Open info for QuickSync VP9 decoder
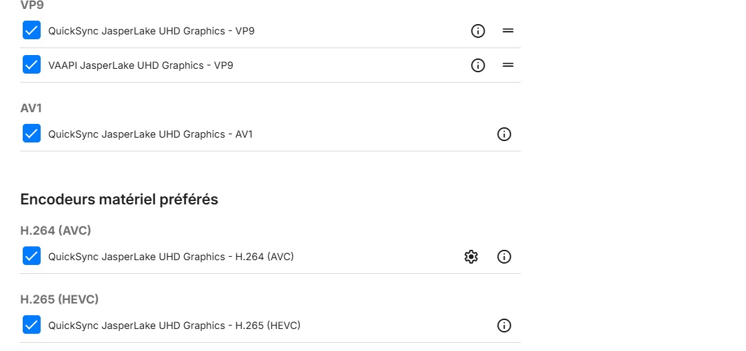Viewport: 746px width, 351px height. [x=478, y=31]
